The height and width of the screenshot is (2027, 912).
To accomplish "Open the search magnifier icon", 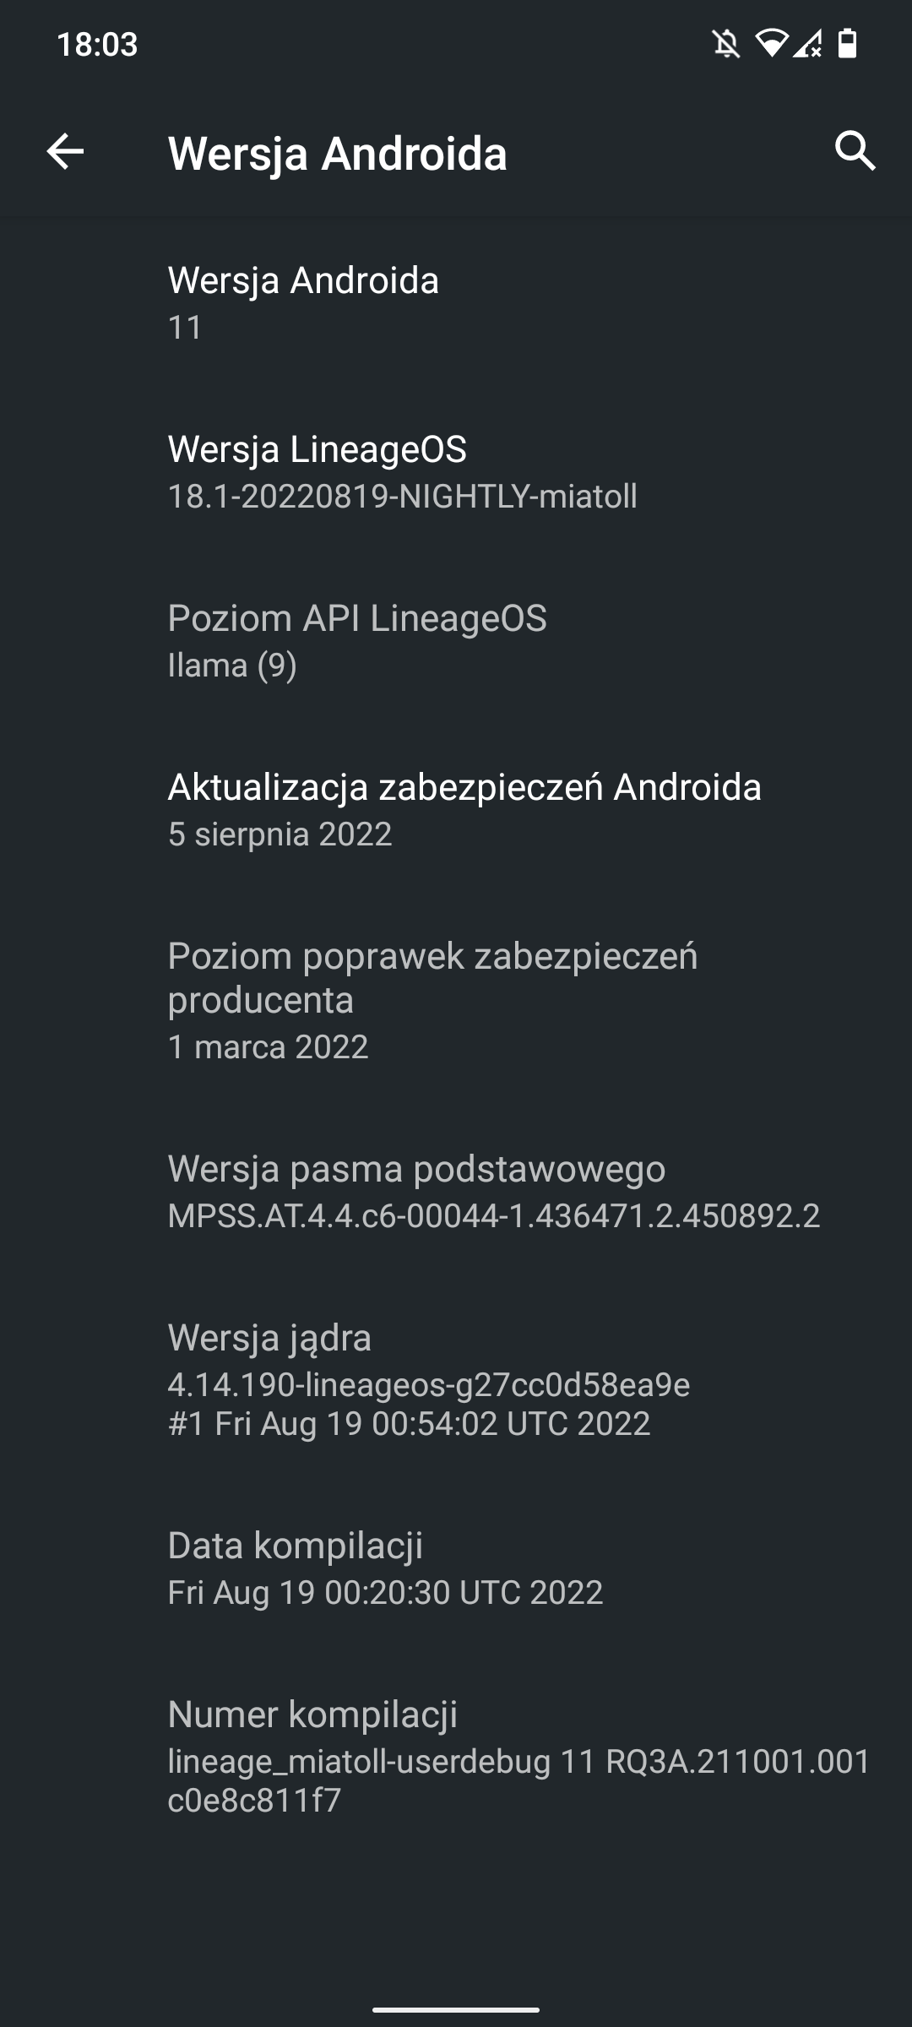I will click(x=855, y=151).
